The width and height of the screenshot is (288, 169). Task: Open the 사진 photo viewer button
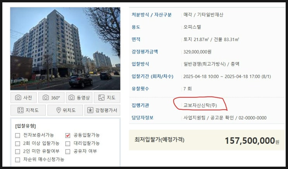(x=24, y=98)
